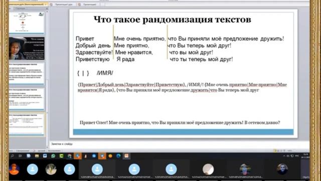Click 'что Вы теперь мой друг!' line

200,45
